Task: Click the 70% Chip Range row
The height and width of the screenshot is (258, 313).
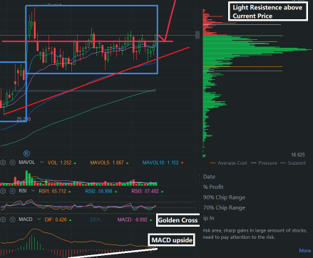Action: [x=224, y=207]
